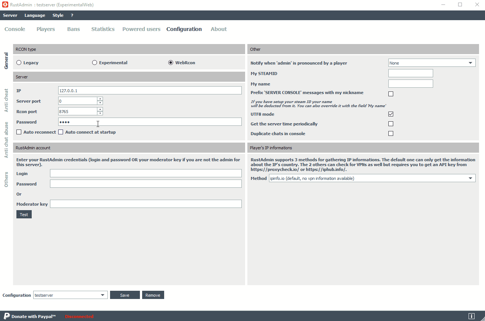Open the ? help menu
Screen dimensions: 485x321
pyautogui.click(x=72, y=15)
